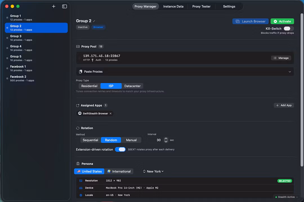
Task: Expand the Paste Proxies chevron
Action: pos(290,72)
